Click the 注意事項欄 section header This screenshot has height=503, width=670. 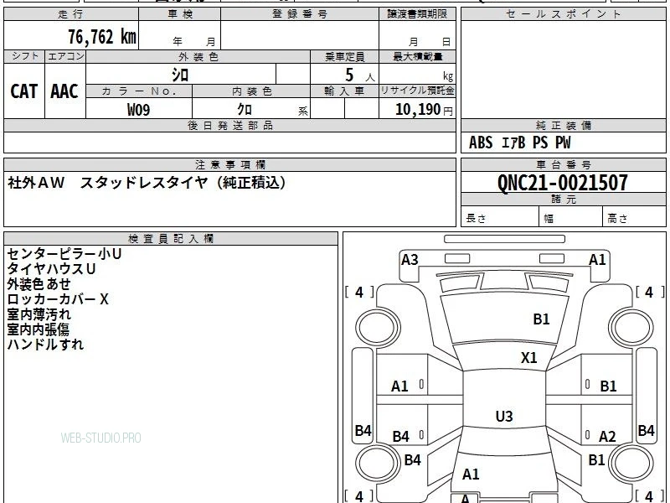(229, 164)
